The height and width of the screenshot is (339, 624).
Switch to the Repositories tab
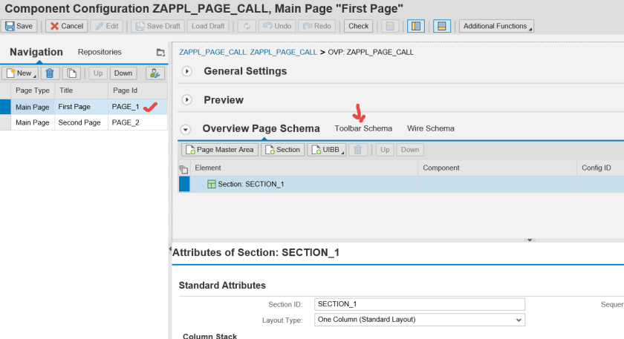point(100,52)
